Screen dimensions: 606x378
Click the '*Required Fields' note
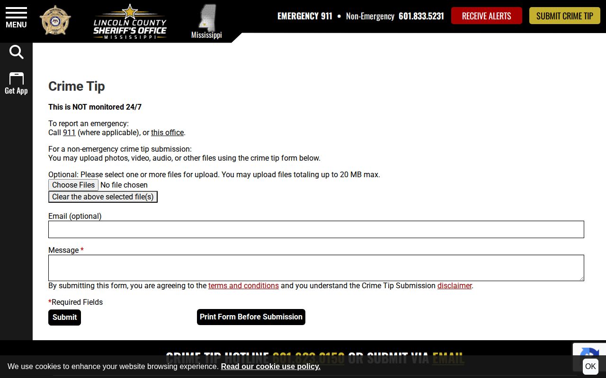[x=76, y=302]
